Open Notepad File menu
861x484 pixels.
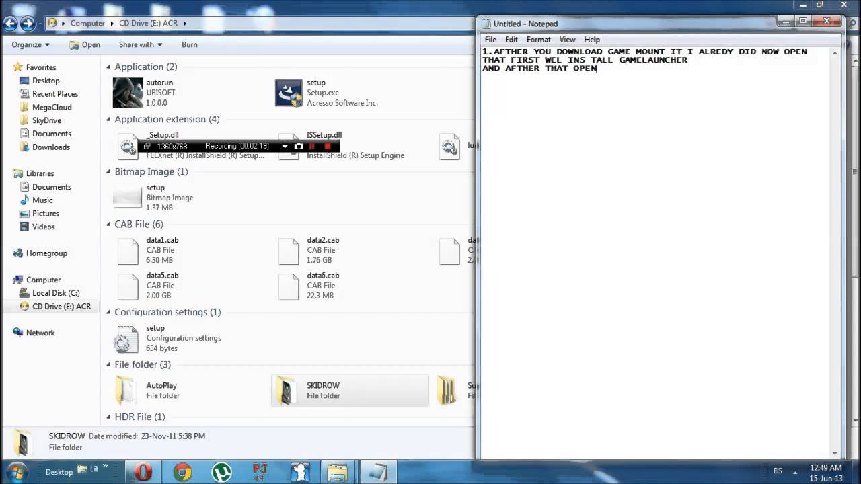(490, 40)
